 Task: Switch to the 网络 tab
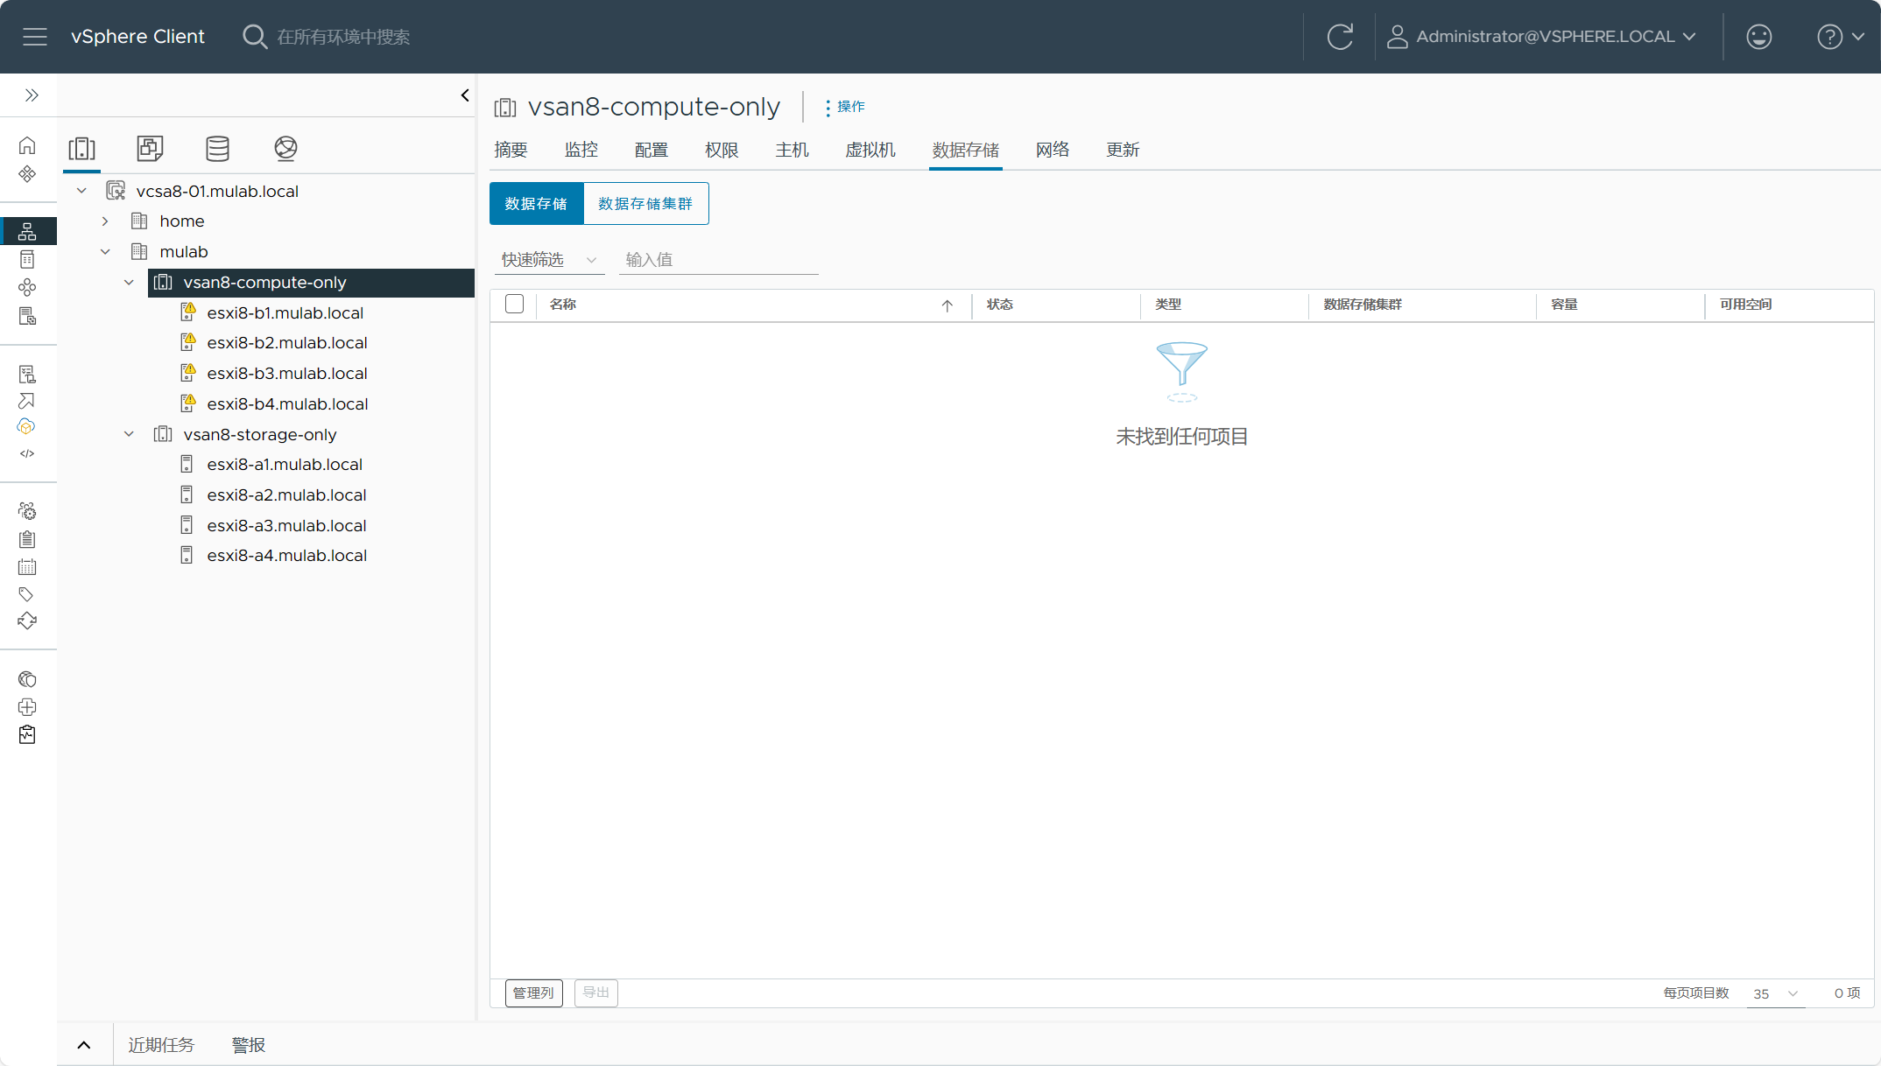tap(1053, 150)
